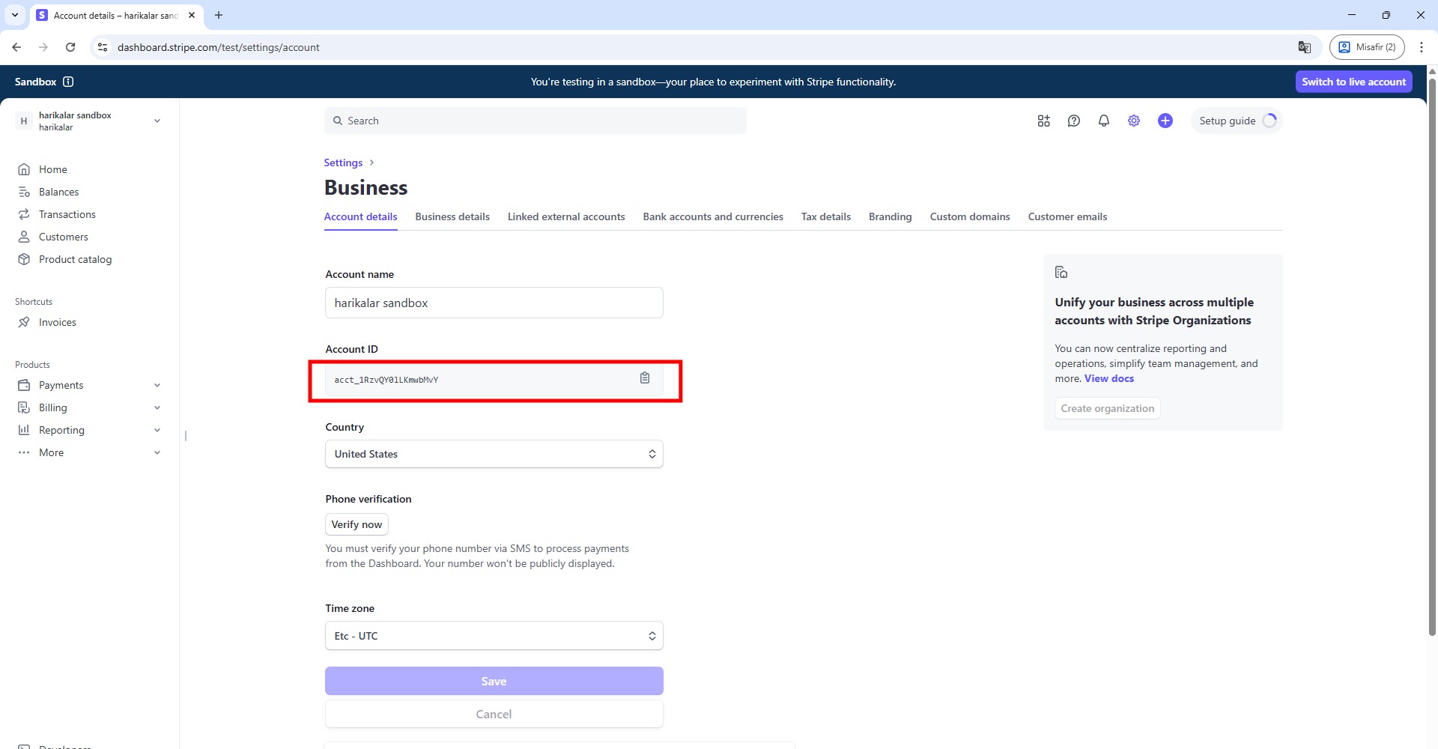Open the Time zone dropdown
This screenshot has width=1438, height=749.
[494, 636]
